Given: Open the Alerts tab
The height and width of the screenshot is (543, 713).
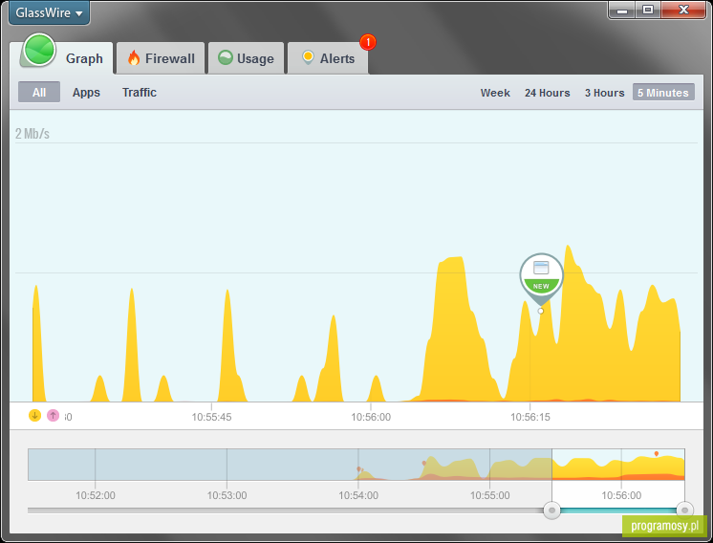Looking at the screenshot, I should pos(328,58).
